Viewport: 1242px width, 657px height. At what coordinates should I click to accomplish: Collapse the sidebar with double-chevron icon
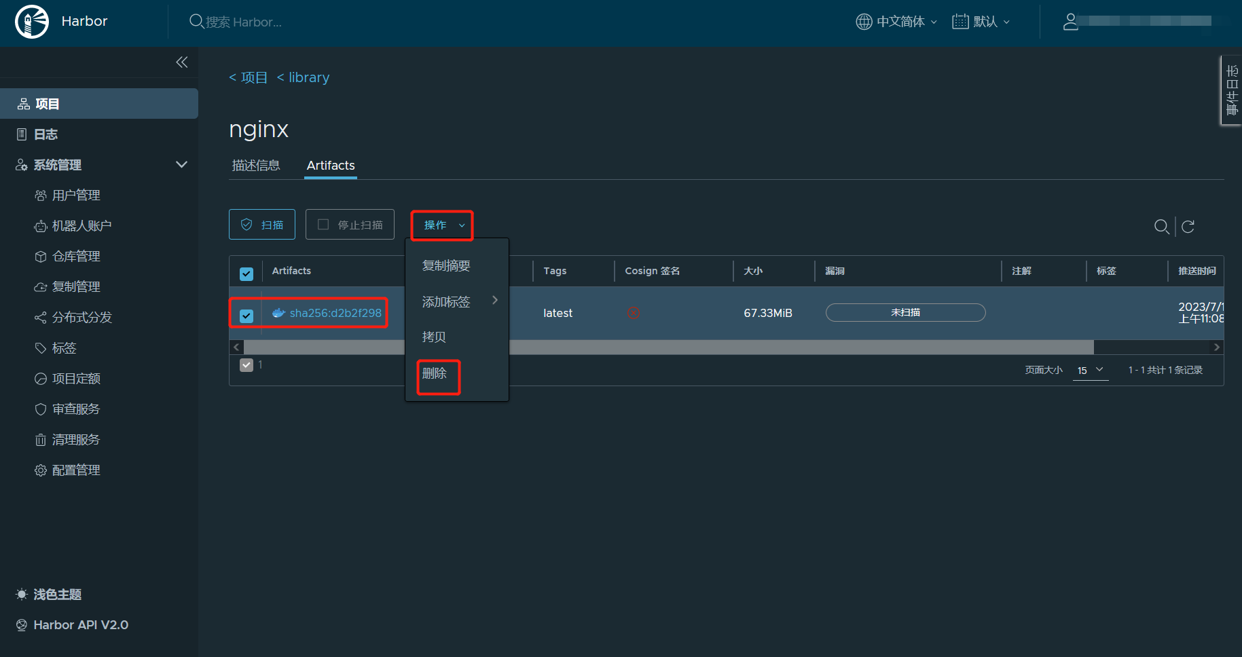tap(181, 62)
